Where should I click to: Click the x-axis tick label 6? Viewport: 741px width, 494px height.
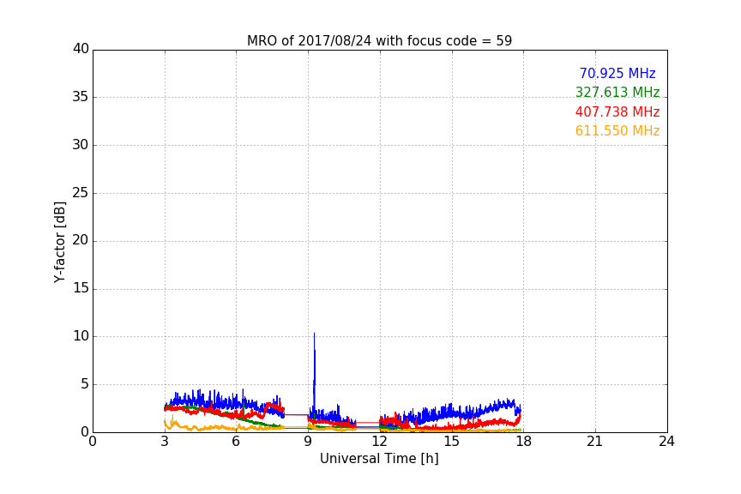pos(237,442)
